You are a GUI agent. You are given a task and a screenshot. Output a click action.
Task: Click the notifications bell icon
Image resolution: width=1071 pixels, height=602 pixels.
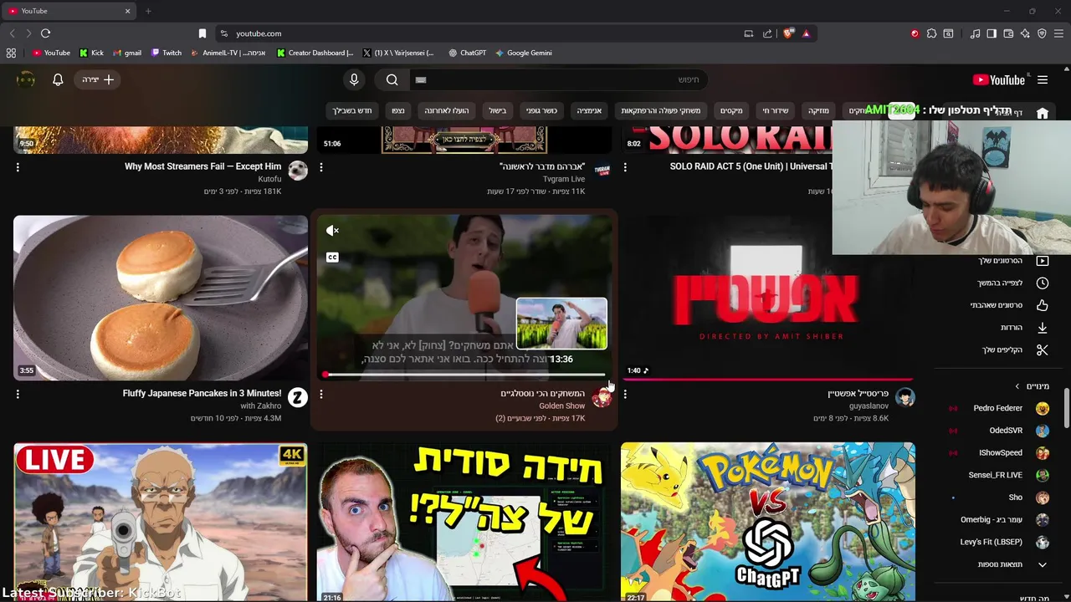[x=58, y=79]
